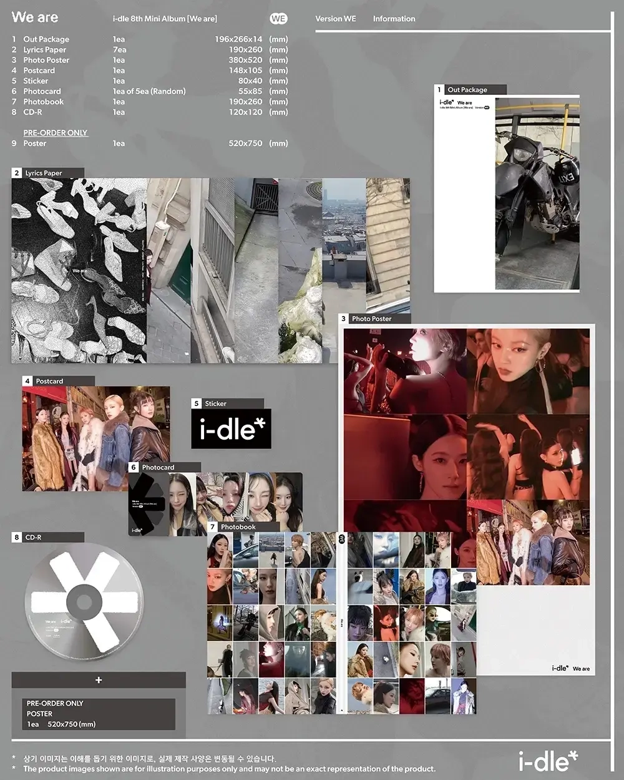Click the '4 Postcard' section label
This screenshot has height=780, width=624.
click(x=58, y=381)
